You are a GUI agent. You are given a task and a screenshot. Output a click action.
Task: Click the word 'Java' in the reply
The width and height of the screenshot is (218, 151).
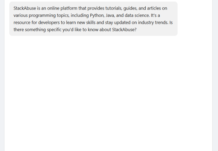110,15
